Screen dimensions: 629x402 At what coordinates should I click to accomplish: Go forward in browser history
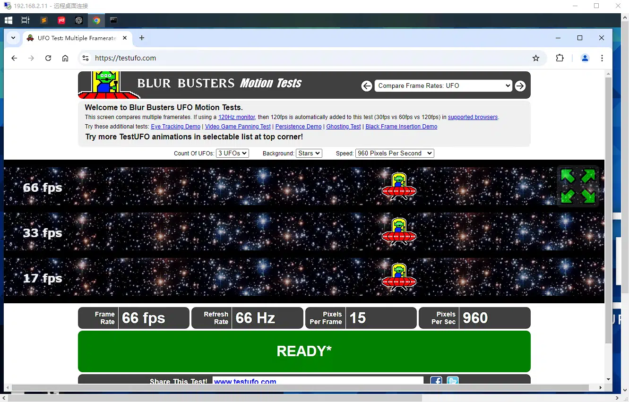click(31, 58)
